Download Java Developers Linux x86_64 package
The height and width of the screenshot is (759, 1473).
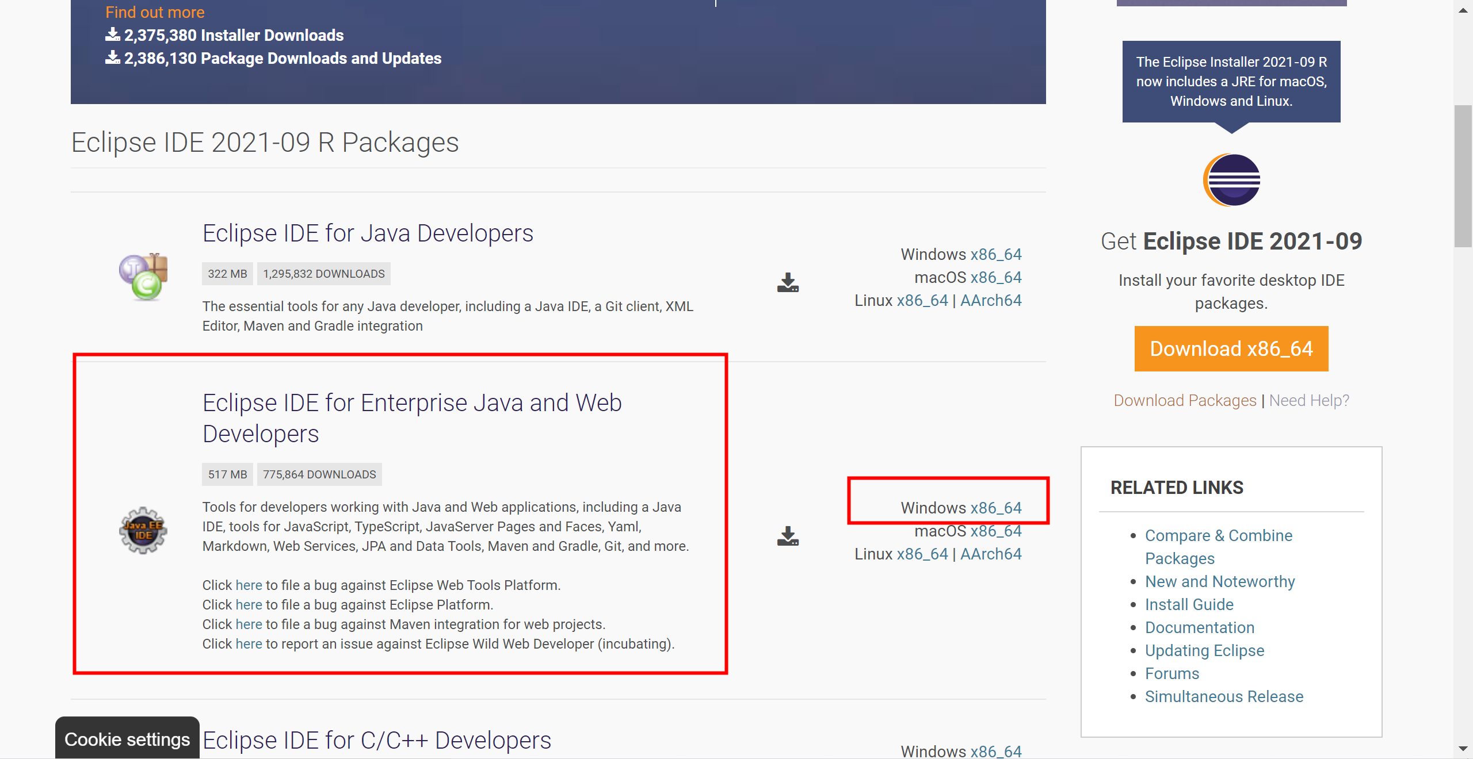(x=922, y=300)
